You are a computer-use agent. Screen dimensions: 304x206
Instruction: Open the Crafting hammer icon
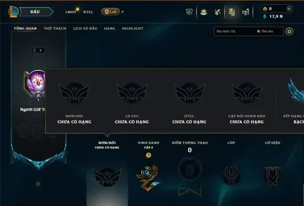pos(218,12)
